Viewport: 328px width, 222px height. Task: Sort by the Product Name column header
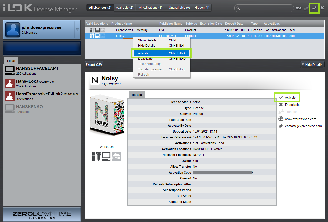point(121,24)
